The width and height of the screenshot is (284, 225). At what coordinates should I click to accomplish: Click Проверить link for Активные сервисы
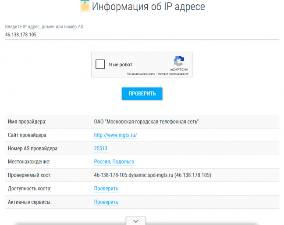point(106,202)
